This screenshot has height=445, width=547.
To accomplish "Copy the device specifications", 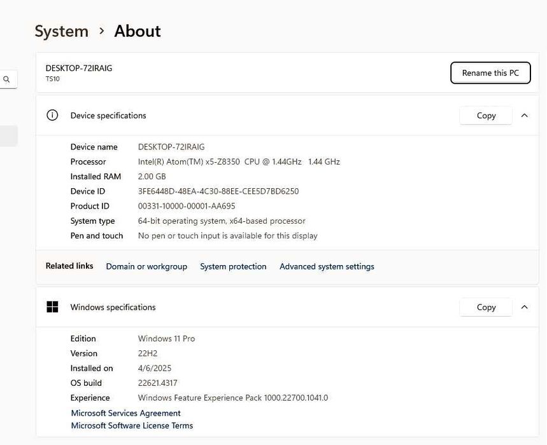I will pyautogui.click(x=486, y=116).
